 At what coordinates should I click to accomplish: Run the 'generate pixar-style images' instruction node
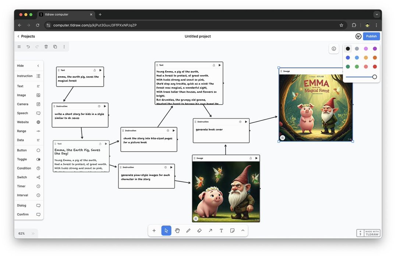171,167
